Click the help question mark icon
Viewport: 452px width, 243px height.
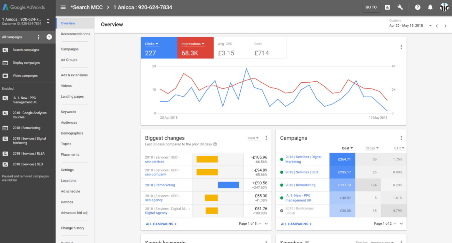[x=418, y=7]
